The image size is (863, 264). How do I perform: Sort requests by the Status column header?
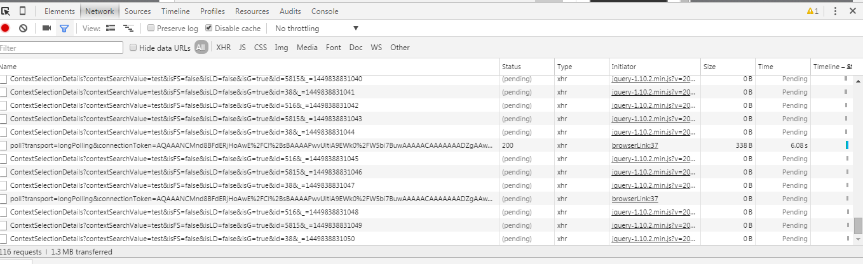pyautogui.click(x=511, y=67)
